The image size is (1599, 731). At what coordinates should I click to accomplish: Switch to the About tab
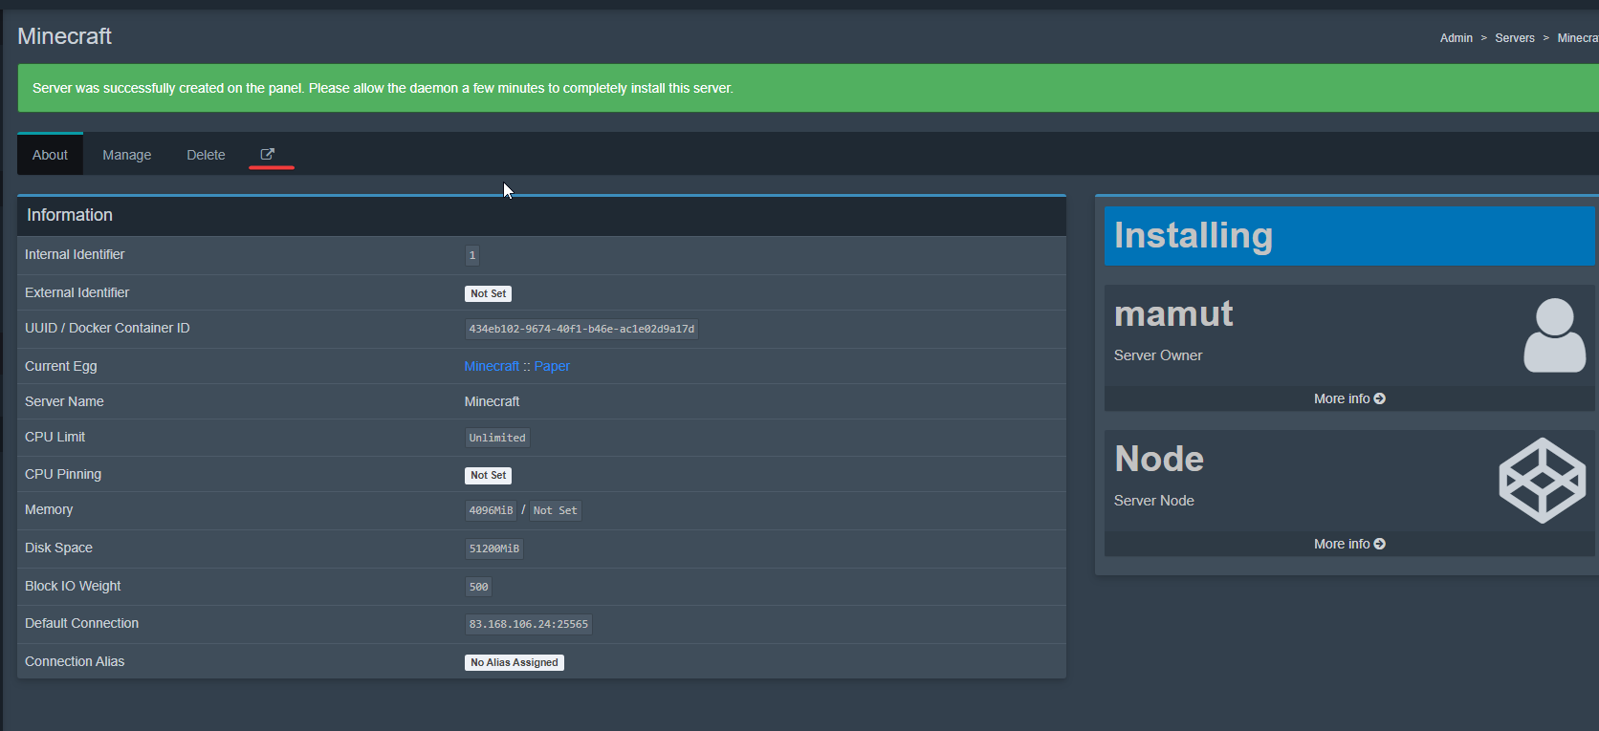click(50, 155)
